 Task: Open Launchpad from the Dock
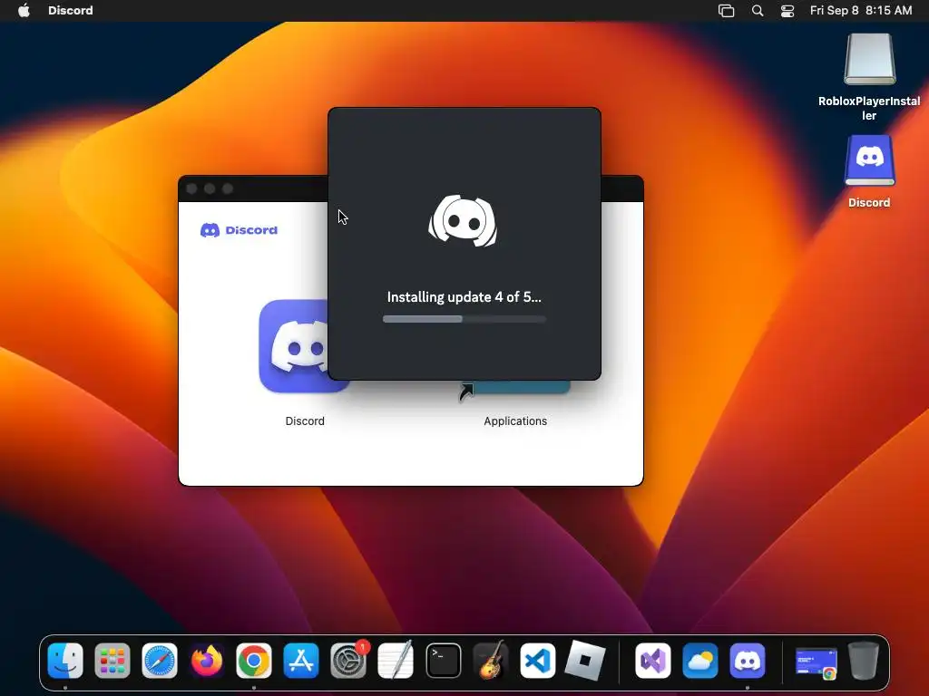(112, 661)
